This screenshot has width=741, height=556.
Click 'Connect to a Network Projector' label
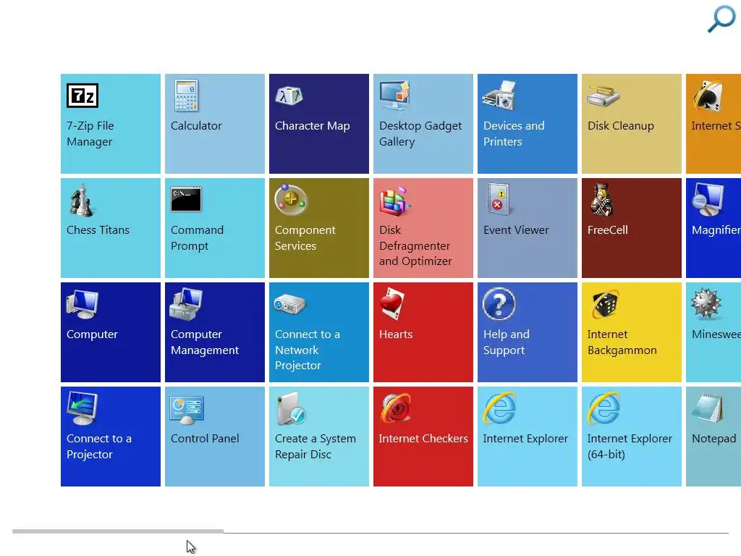pyautogui.click(x=307, y=350)
